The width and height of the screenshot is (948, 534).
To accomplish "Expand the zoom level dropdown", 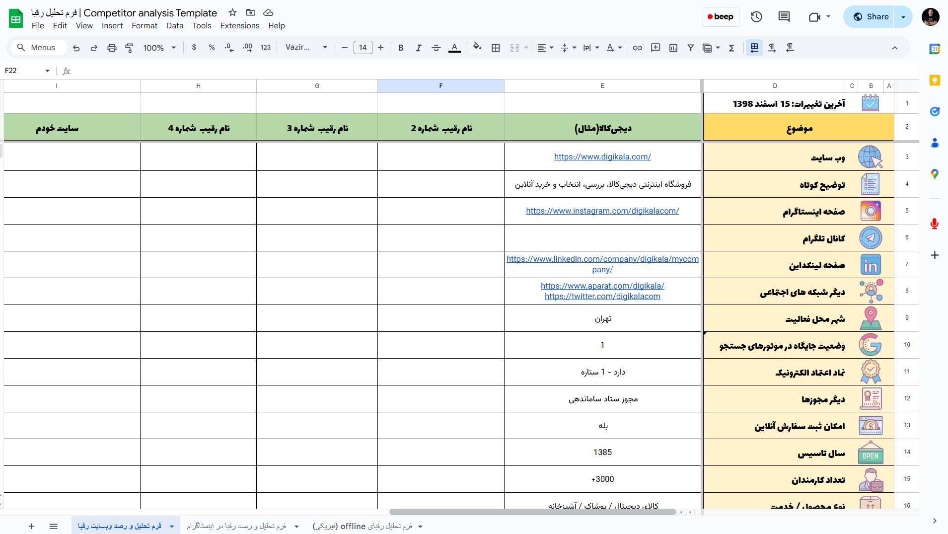I will [x=159, y=48].
